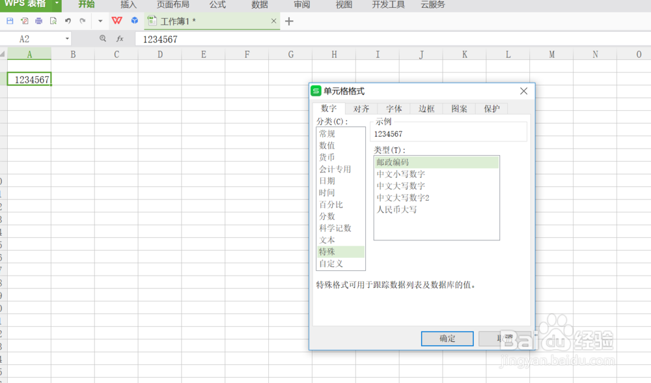Select 时间 in the category list
This screenshot has width=651, height=383.
pyautogui.click(x=340, y=193)
